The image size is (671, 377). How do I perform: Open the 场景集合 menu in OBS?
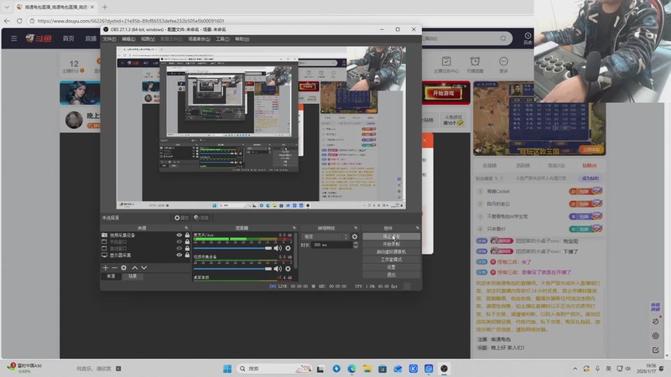click(x=199, y=39)
